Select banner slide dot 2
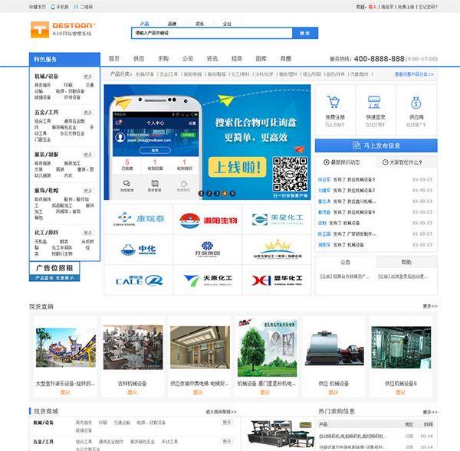This screenshot has width=460, height=451. pos(209,194)
